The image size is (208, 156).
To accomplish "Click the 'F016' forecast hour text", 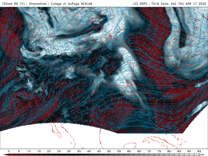I will [x=155, y=4].
